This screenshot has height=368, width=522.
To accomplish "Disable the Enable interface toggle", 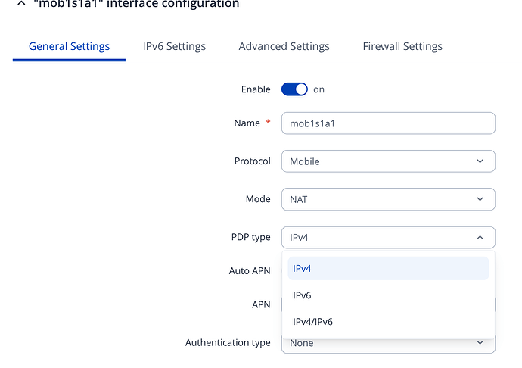I will click(x=294, y=89).
